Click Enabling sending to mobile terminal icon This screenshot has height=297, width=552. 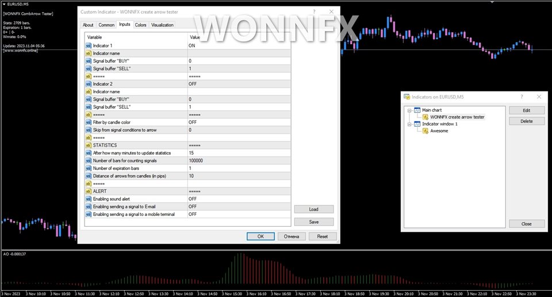89,214
